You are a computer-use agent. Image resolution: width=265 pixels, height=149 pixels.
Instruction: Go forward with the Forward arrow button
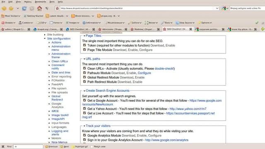11,8
